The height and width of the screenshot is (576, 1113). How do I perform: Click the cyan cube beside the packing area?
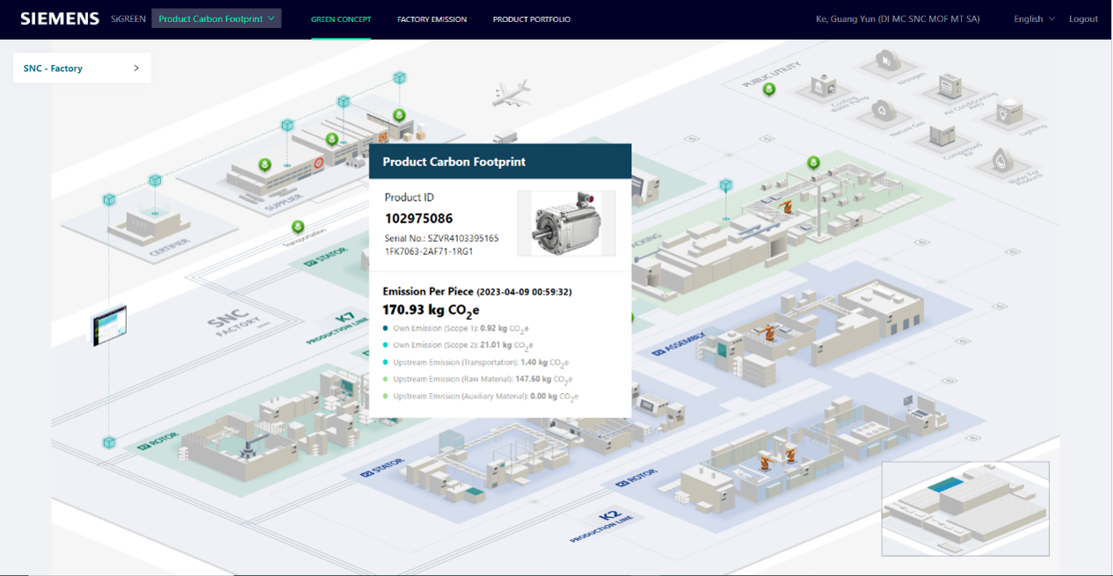pyautogui.click(x=726, y=186)
